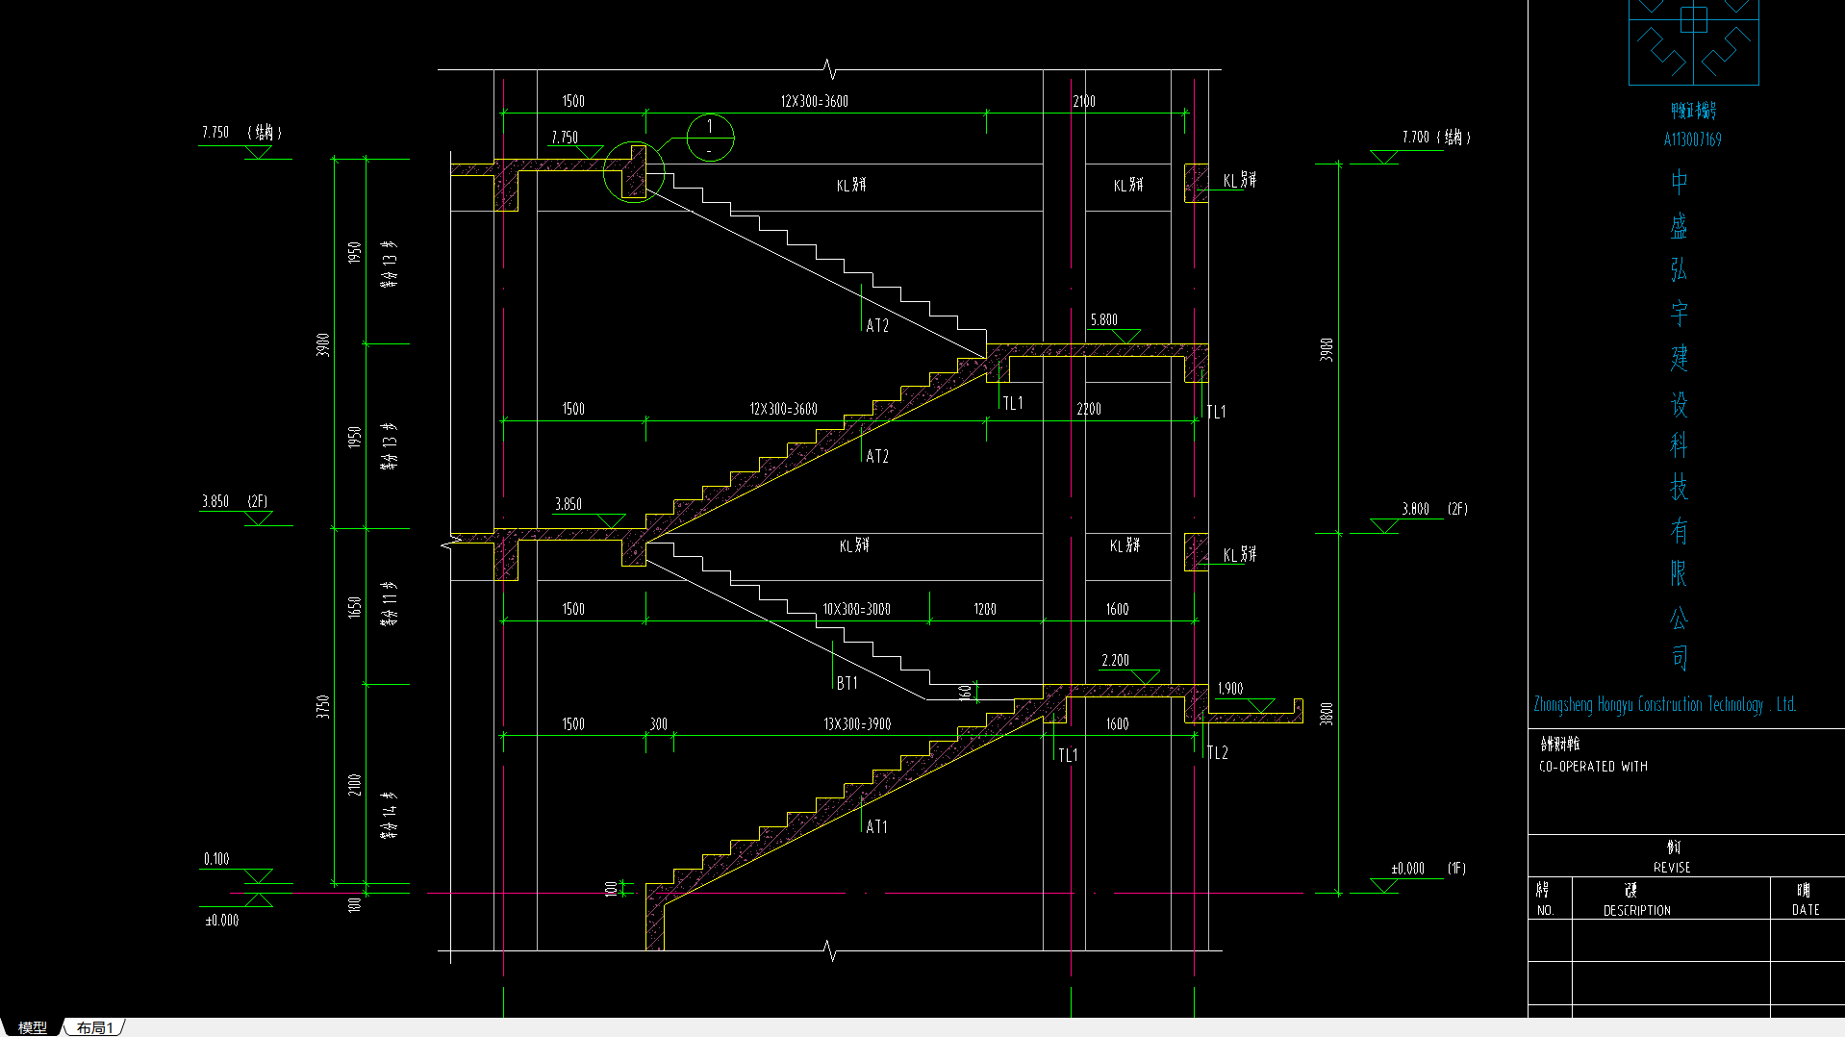This screenshot has height=1037, width=1845.
Task: Pick the 10X300=3000 dimension text
Action: (856, 610)
